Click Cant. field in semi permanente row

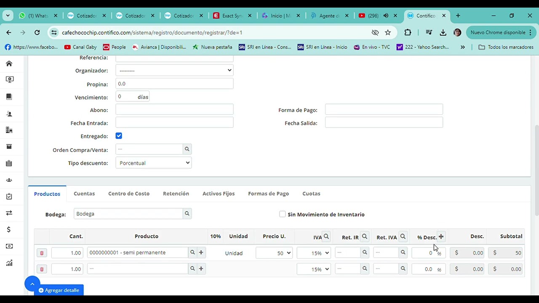(67, 252)
